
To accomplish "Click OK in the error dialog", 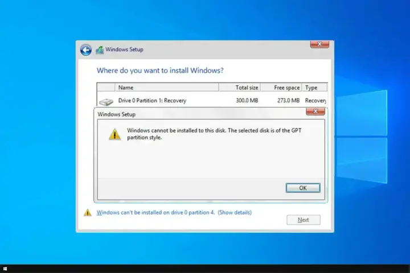I will point(303,188).
